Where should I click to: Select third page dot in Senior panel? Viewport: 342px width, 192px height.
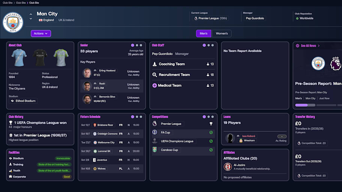141,45
